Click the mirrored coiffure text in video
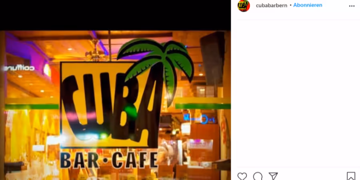The width and height of the screenshot is (360, 180). [19, 68]
